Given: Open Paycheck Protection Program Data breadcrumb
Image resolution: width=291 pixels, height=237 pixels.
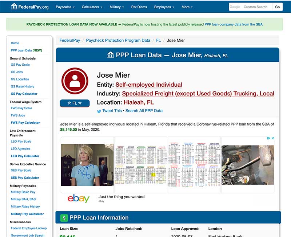Looking at the screenshot, I should point(118,40).
